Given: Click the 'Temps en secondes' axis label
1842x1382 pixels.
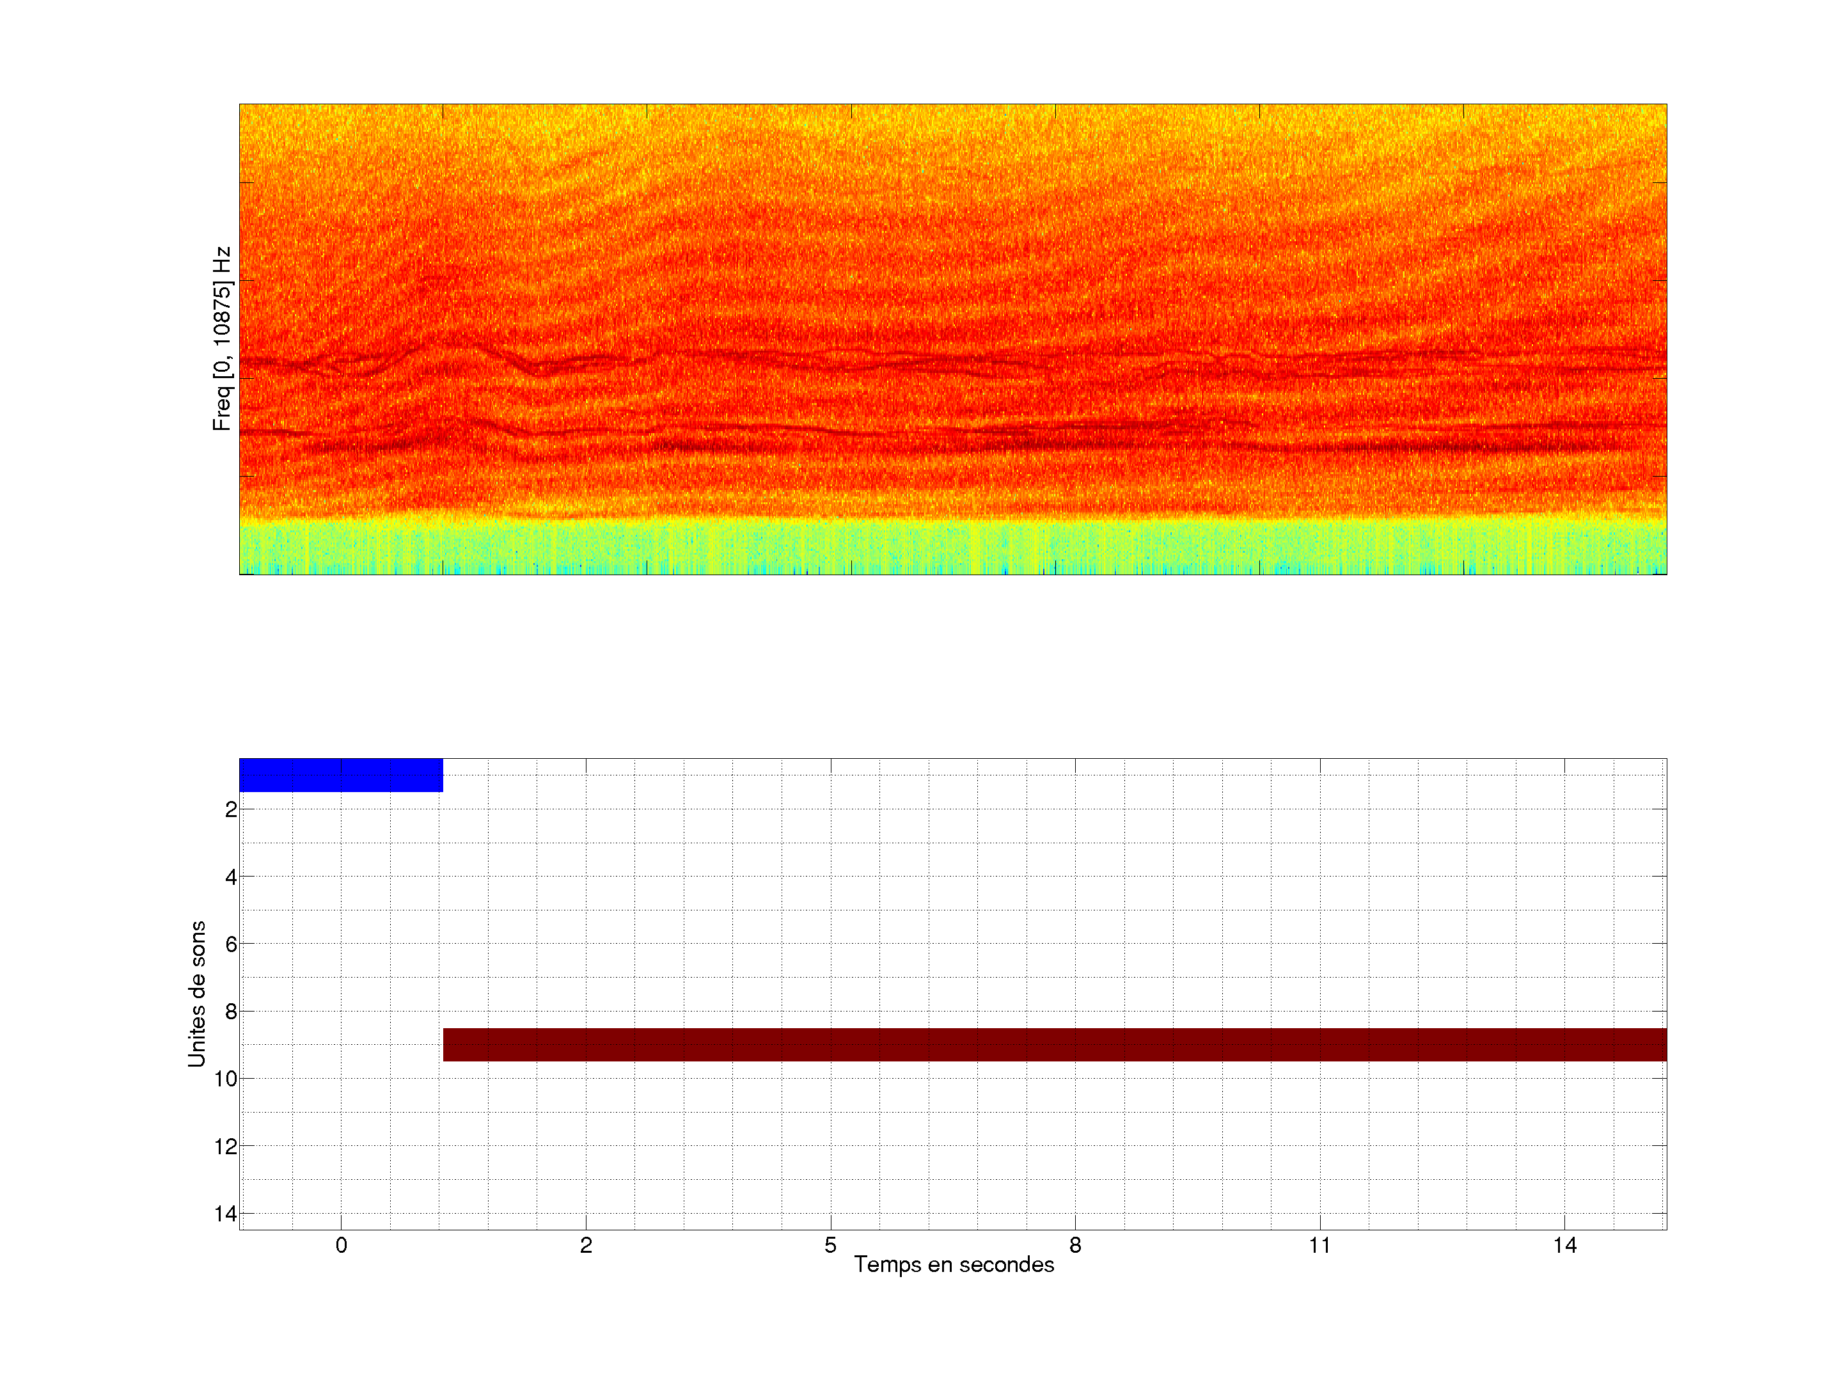Looking at the screenshot, I should pos(954,1264).
